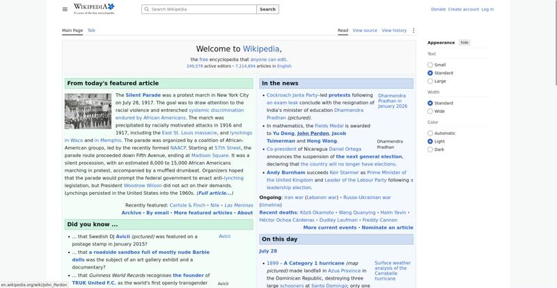Choose Wide width option
This screenshot has height=288, width=557.
coord(430,111)
